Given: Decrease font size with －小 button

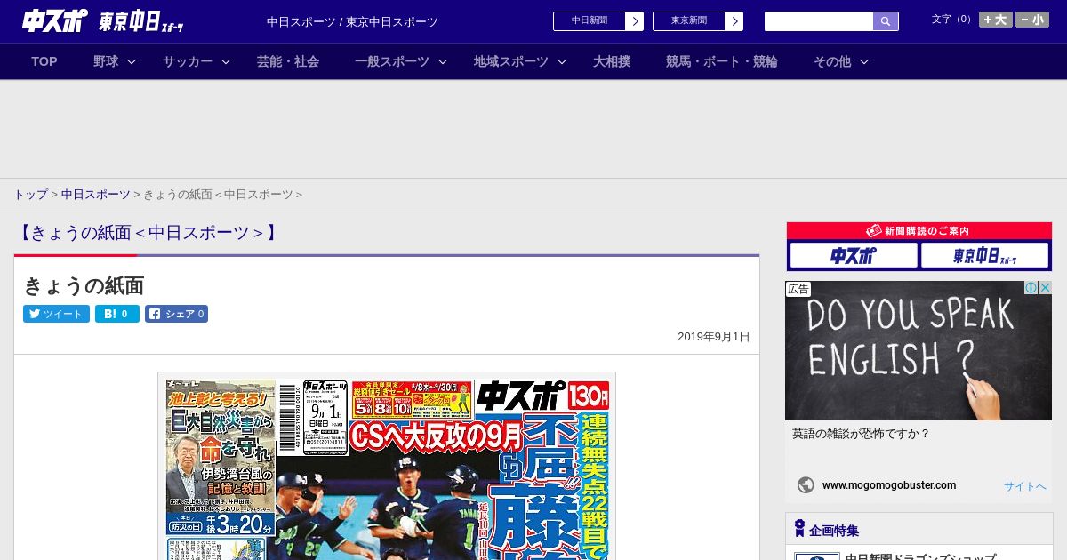Looking at the screenshot, I should point(1032,20).
